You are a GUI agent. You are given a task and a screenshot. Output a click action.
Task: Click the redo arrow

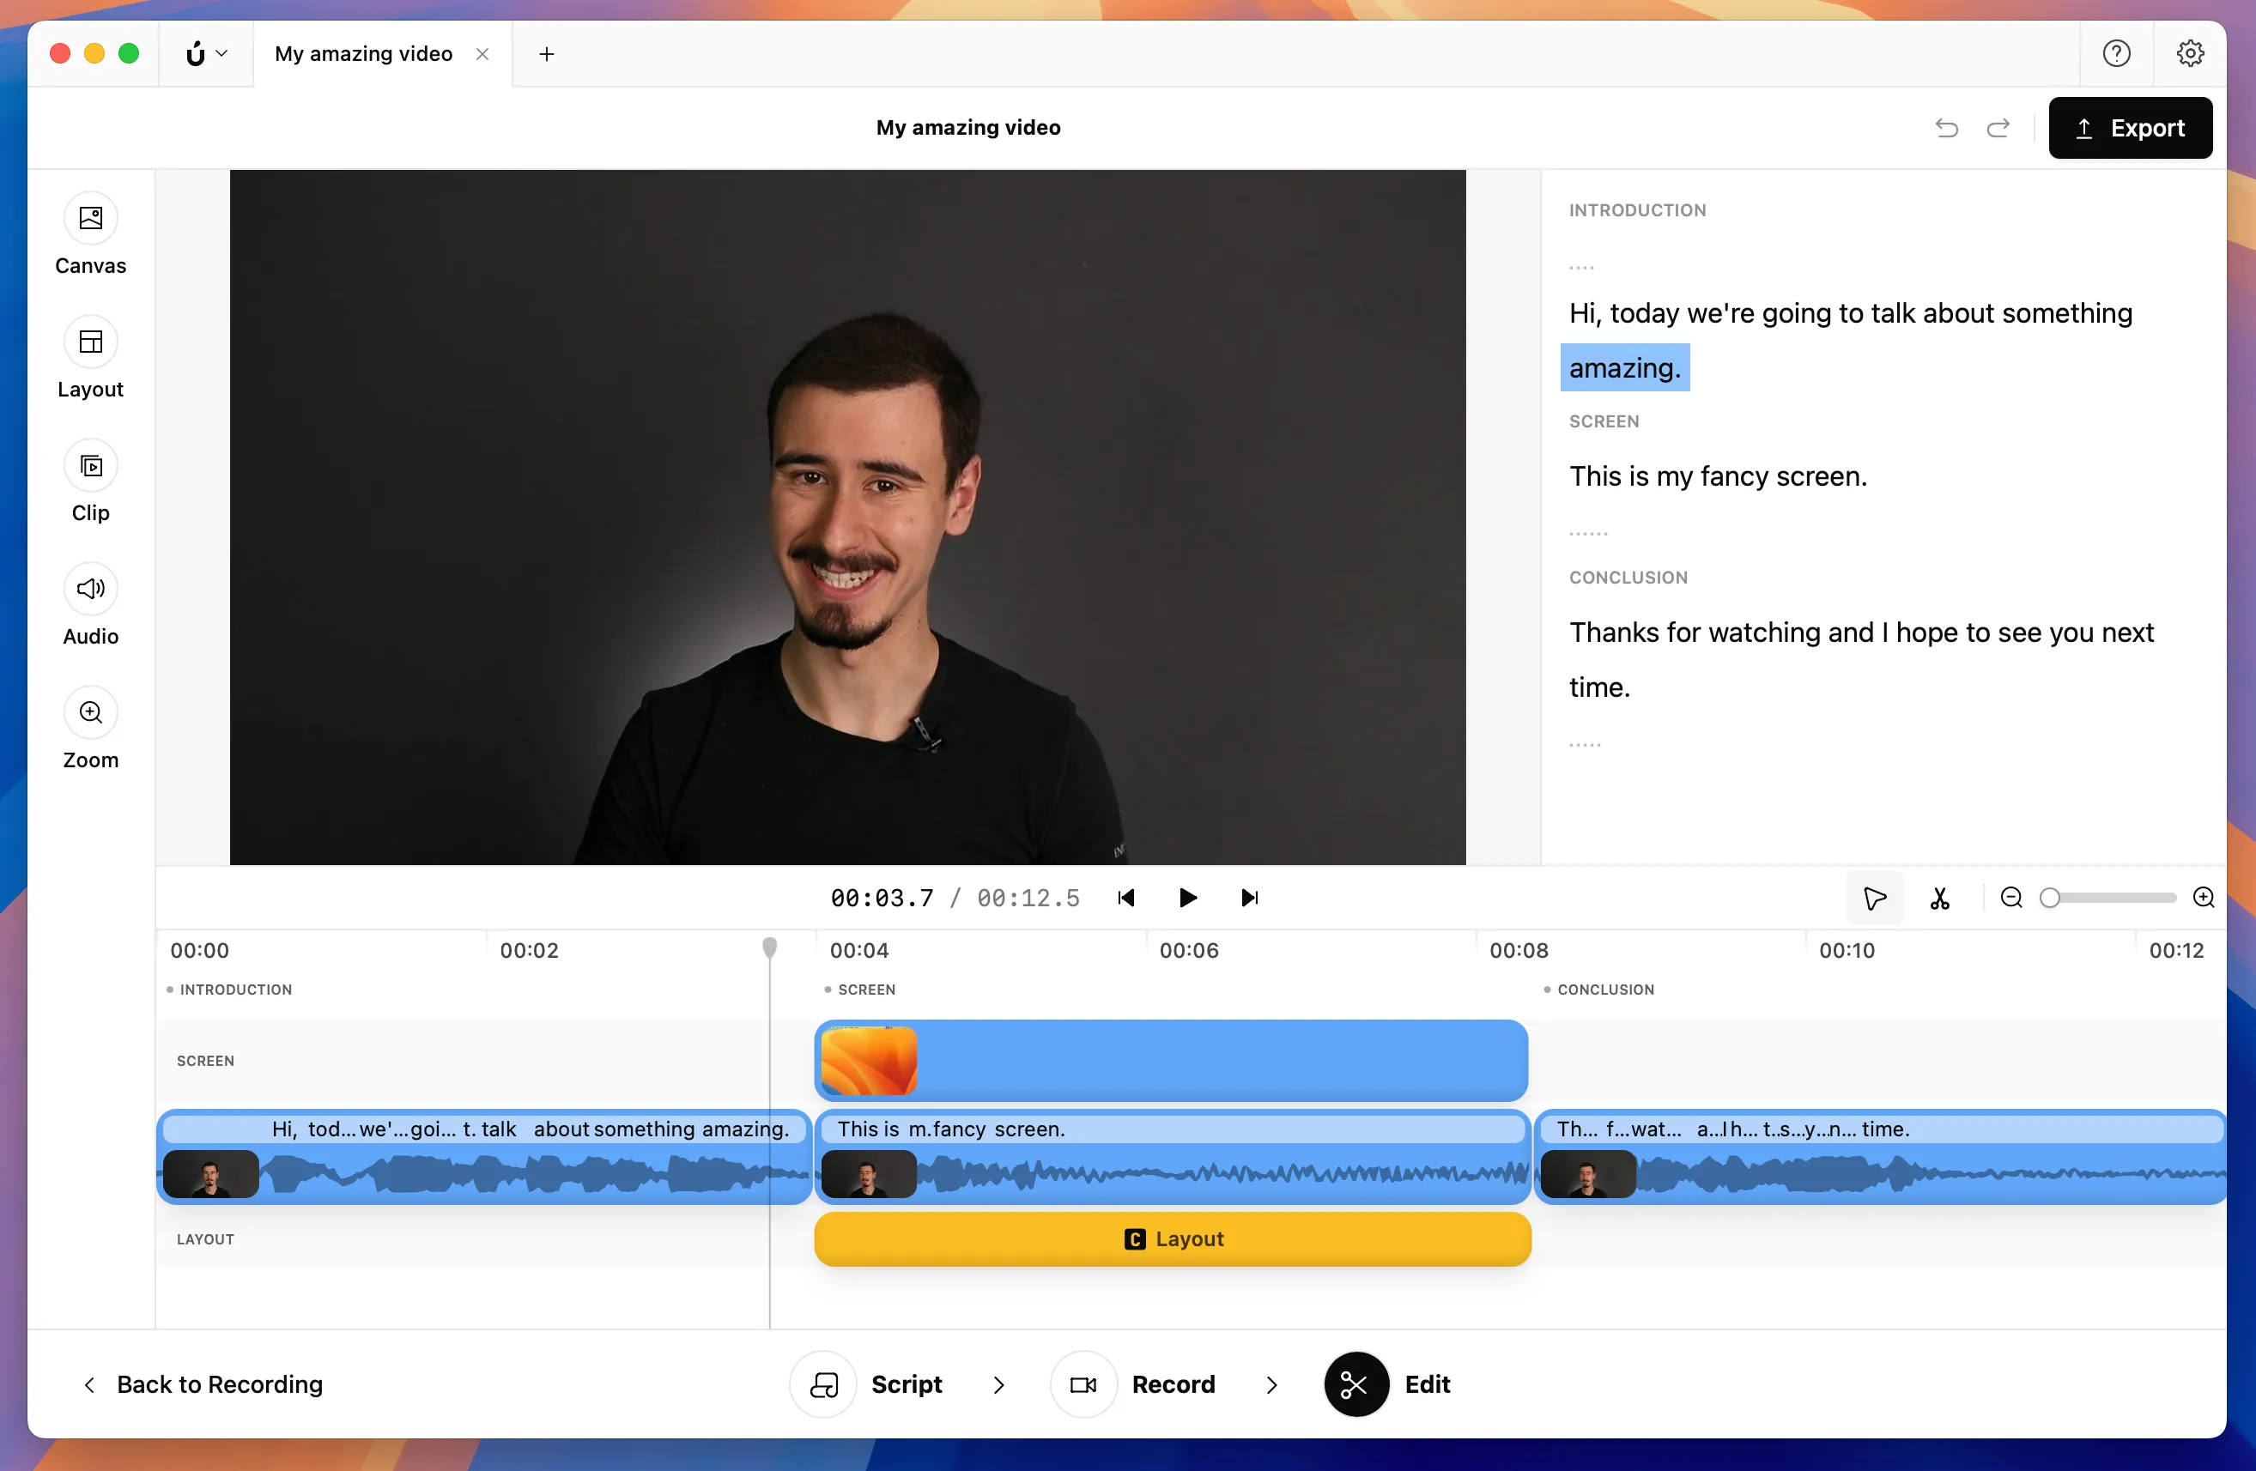1998,128
